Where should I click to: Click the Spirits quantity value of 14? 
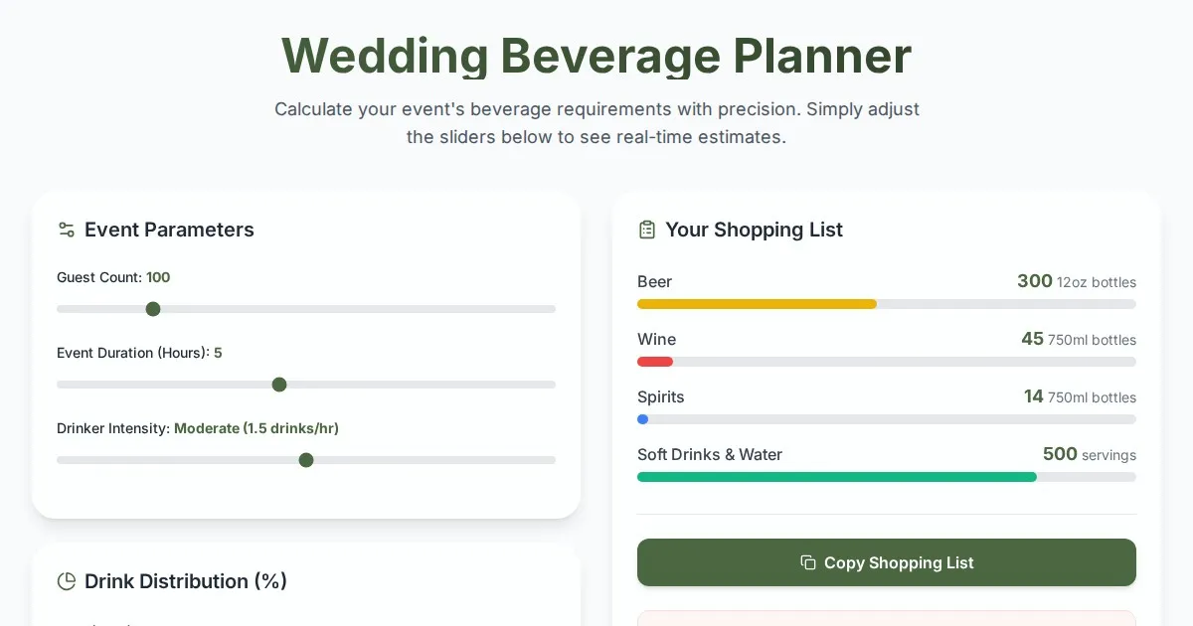(1033, 396)
